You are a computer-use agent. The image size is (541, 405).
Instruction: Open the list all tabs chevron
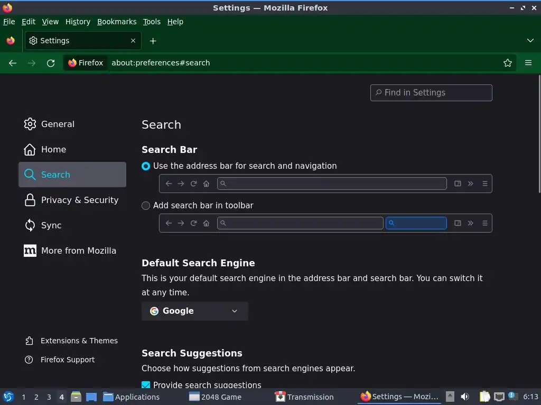(x=530, y=41)
